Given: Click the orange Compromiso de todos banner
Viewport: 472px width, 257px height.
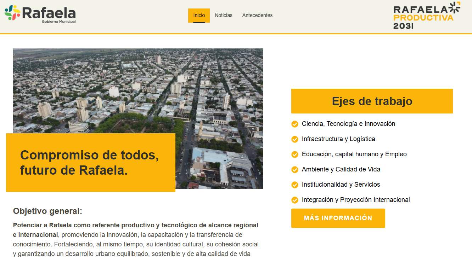Looking at the screenshot, I should pos(91,162).
